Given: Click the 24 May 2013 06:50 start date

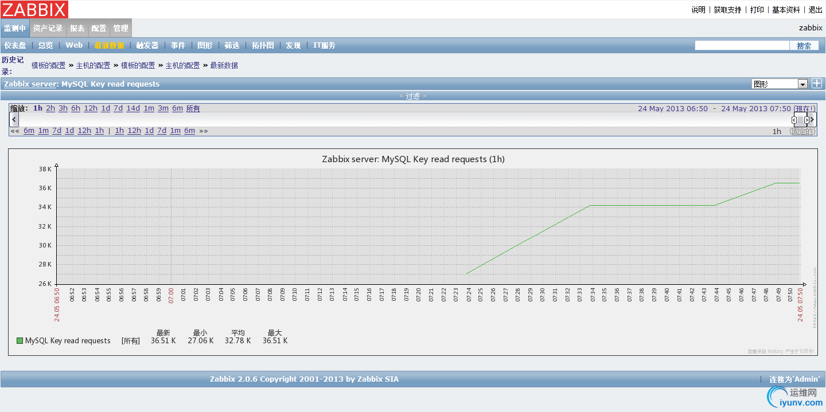Looking at the screenshot, I should [x=673, y=108].
